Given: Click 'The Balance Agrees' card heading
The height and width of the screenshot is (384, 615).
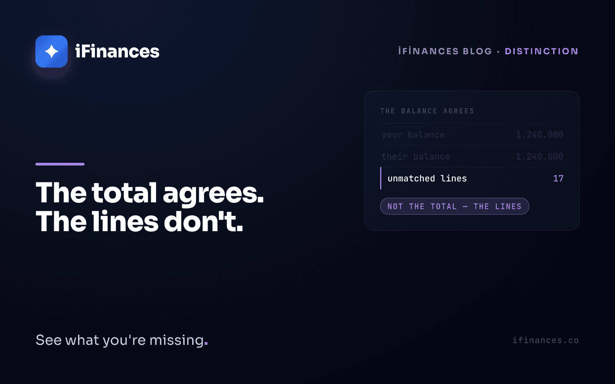Looking at the screenshot, I should pyautogui.click(x=427, y=111).
